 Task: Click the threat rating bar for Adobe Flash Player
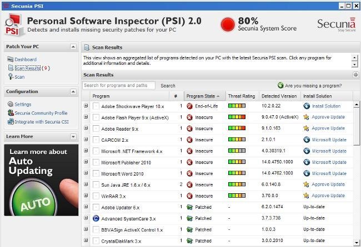pos(237,117)
